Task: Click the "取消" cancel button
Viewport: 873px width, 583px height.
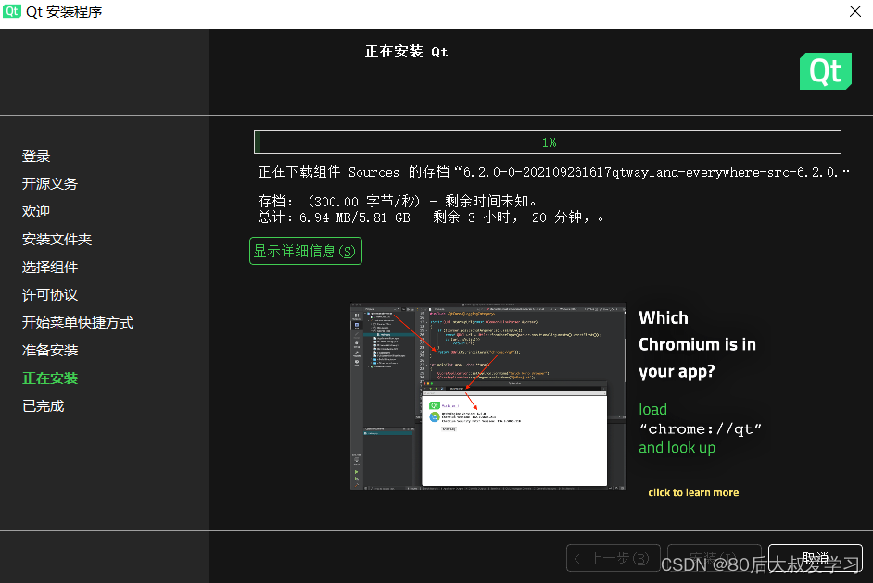Action: tap(815, 557)
